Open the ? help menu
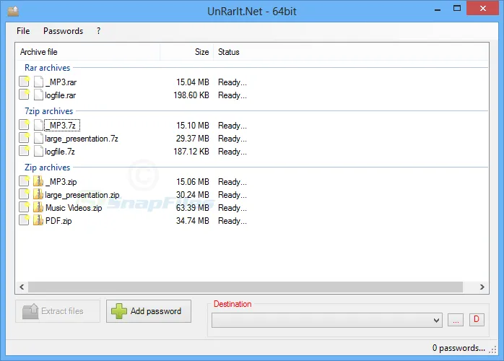504x361 pixels. [98, 31]
